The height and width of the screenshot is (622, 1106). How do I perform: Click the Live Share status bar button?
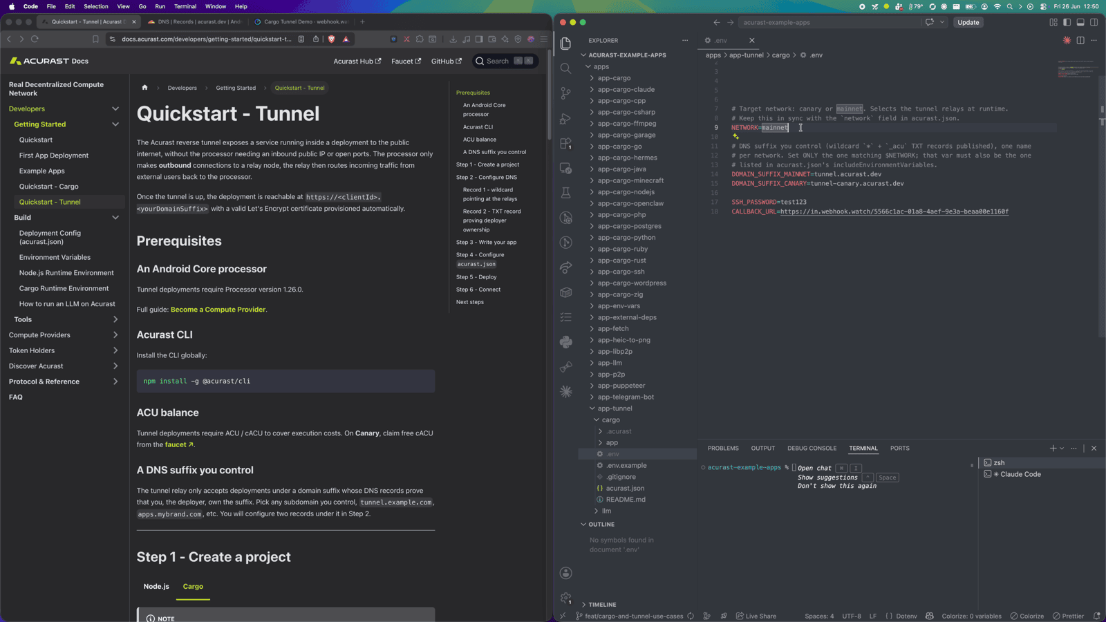click(x=756, y=616)
